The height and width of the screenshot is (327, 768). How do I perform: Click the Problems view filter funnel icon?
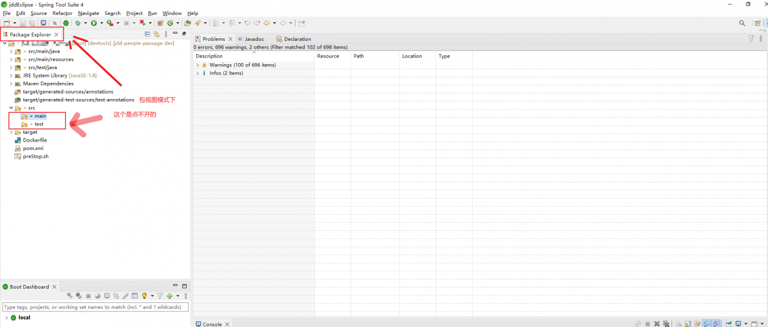click(x=751, y=38)
